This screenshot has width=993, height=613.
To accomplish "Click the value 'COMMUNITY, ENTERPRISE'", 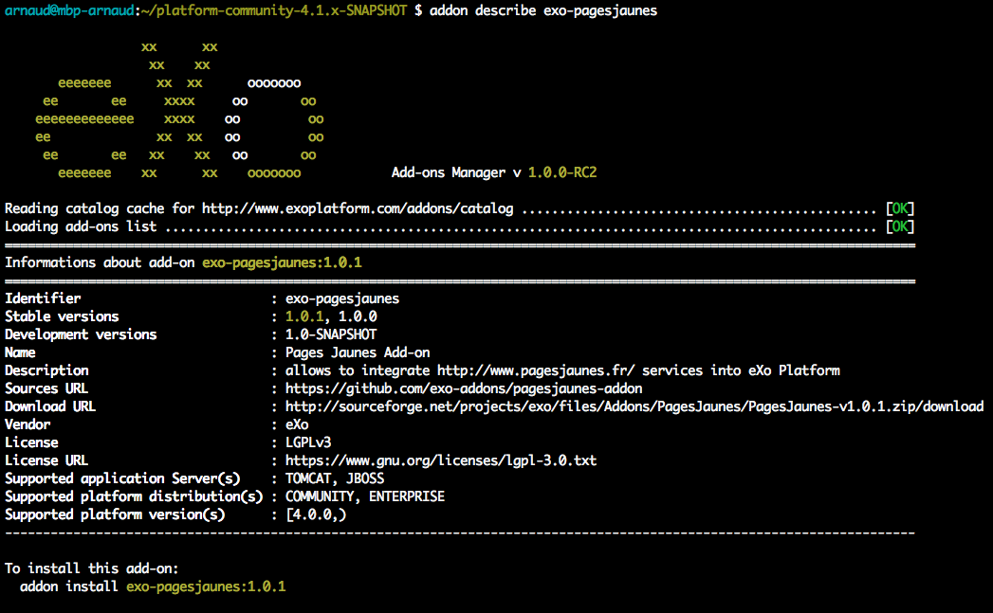I will (x=365, y=496).
